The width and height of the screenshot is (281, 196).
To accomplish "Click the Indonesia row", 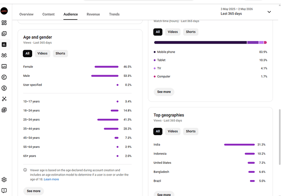I will 209,154.
